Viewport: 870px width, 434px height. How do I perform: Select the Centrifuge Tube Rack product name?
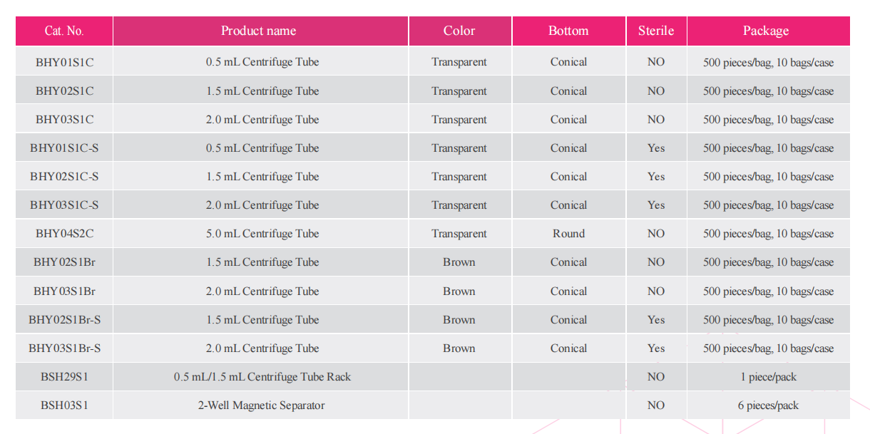coord(262,377)
